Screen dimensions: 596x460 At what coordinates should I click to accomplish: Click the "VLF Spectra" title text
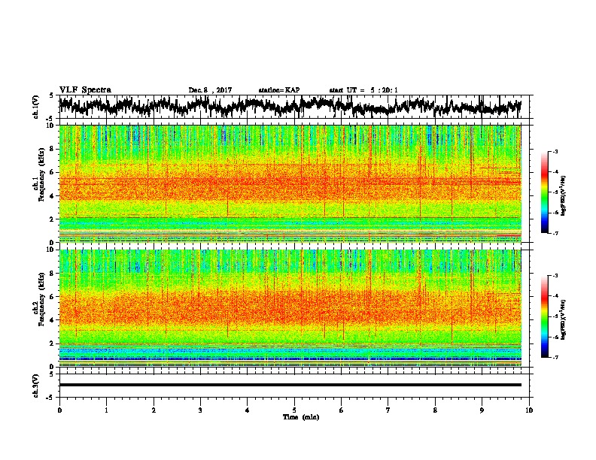pyautogui.click(x=85, y=90)
